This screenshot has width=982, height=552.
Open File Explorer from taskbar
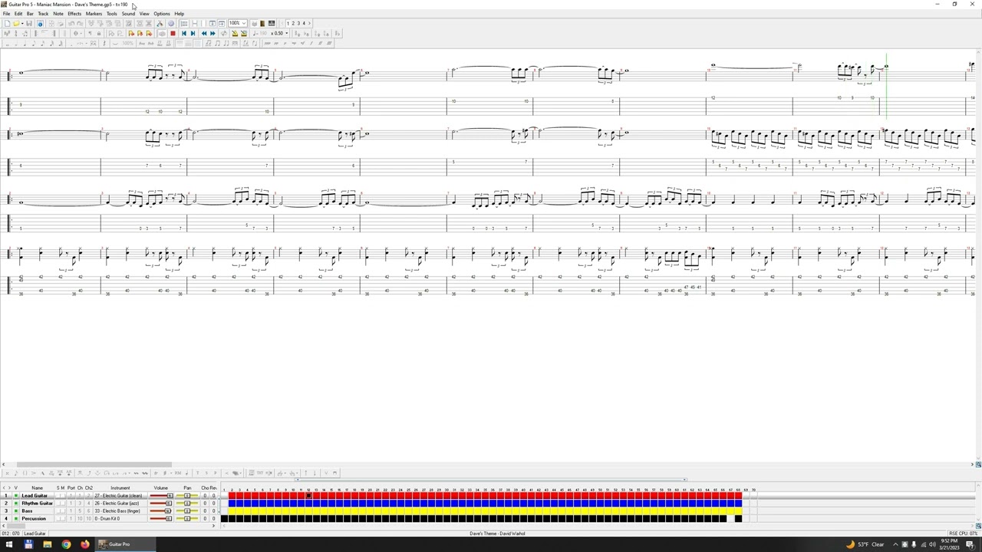click(x=47, y=544)
